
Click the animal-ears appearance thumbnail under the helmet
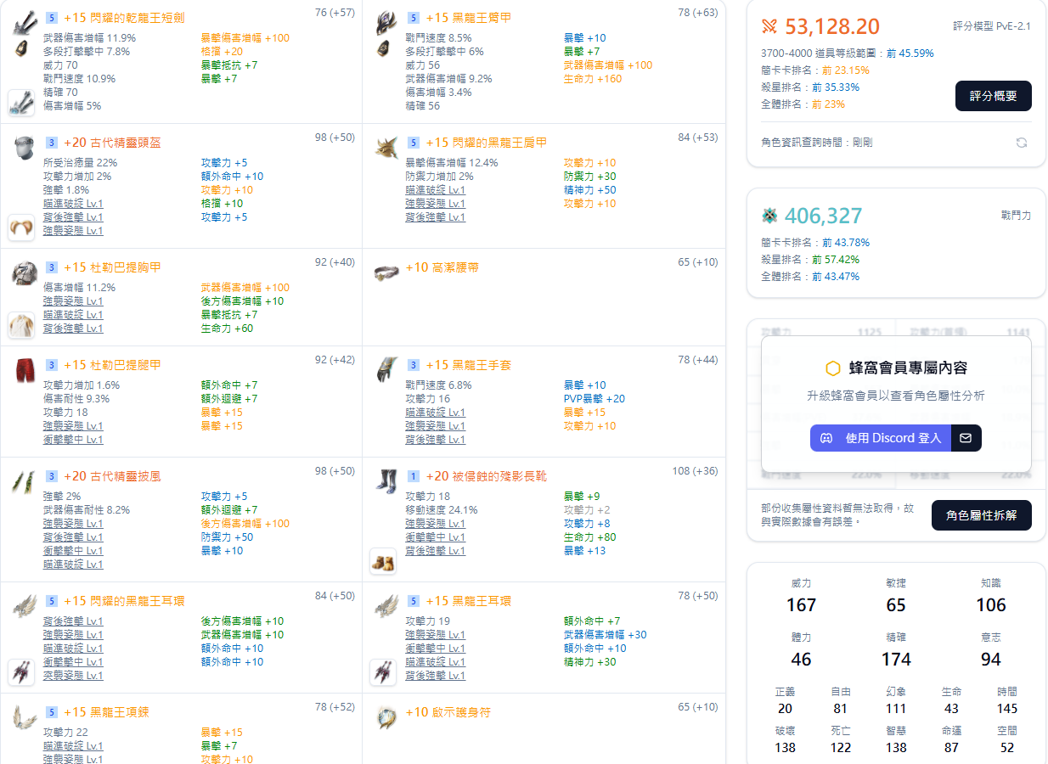click(21, 228)
